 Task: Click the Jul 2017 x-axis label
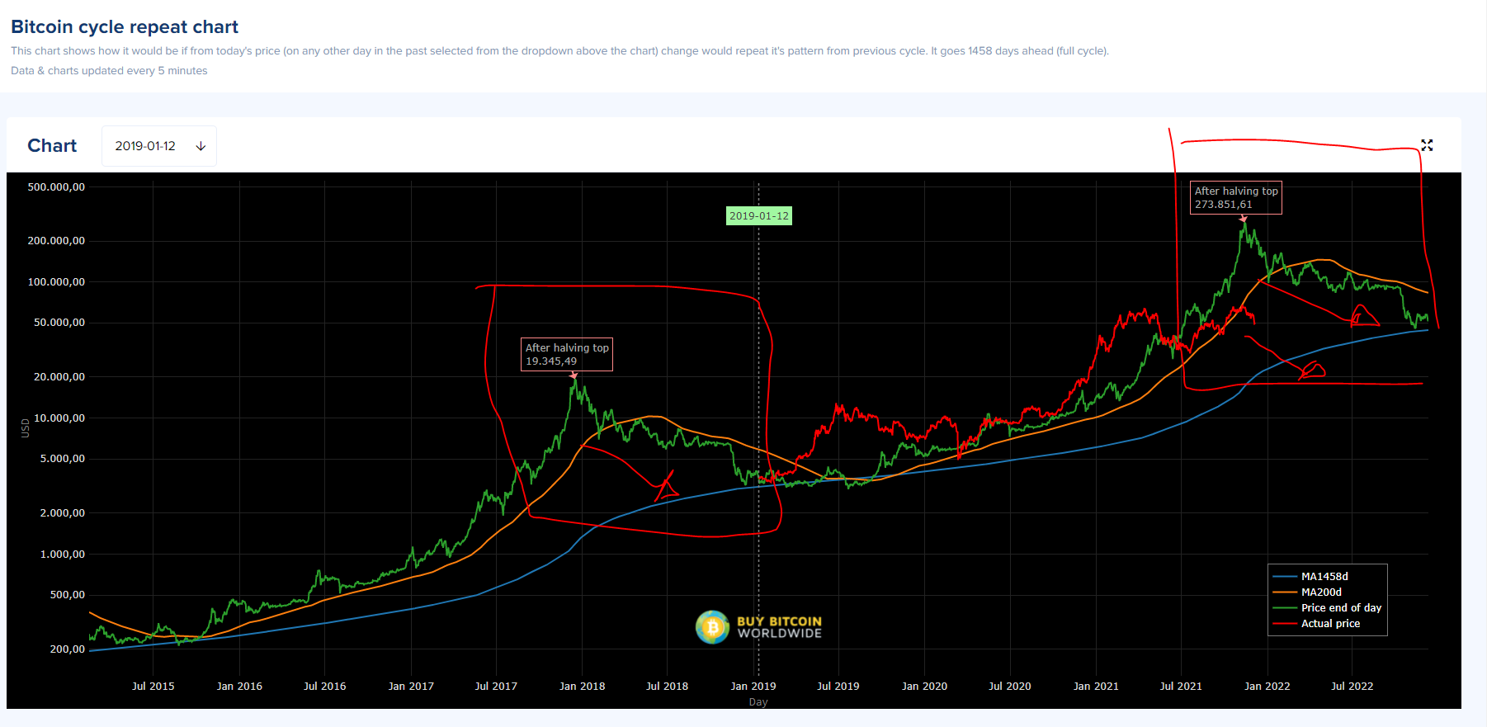point(496,687)
